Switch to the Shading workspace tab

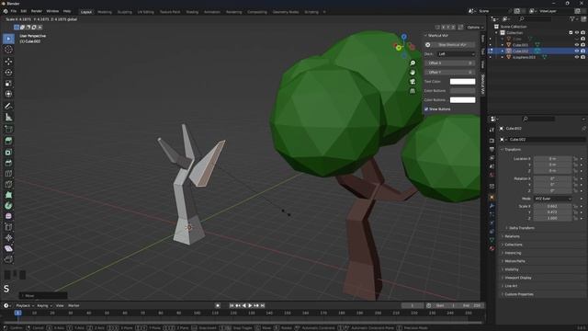point(192,12)
